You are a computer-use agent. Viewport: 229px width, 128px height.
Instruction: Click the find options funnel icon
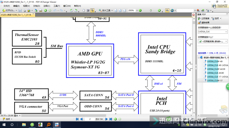[x=208, y=11]
